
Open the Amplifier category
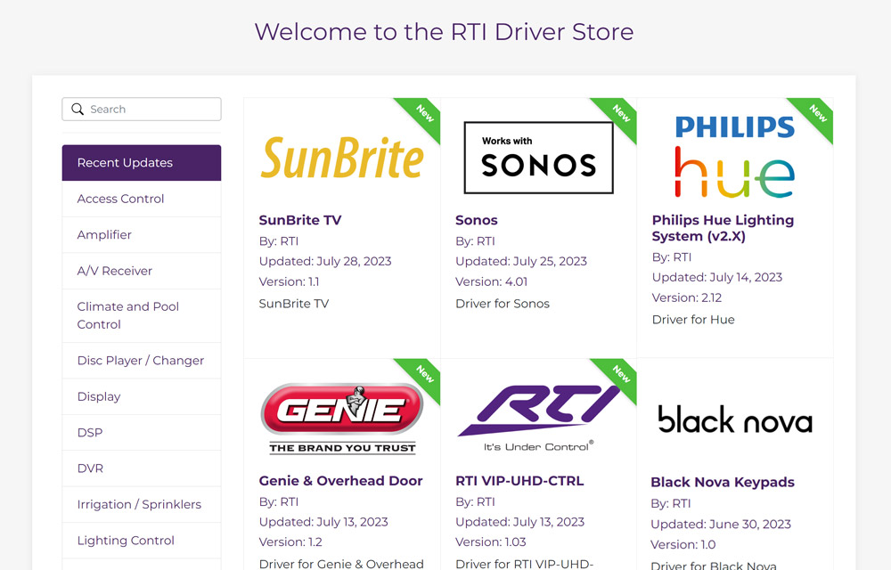pos(142,234)
